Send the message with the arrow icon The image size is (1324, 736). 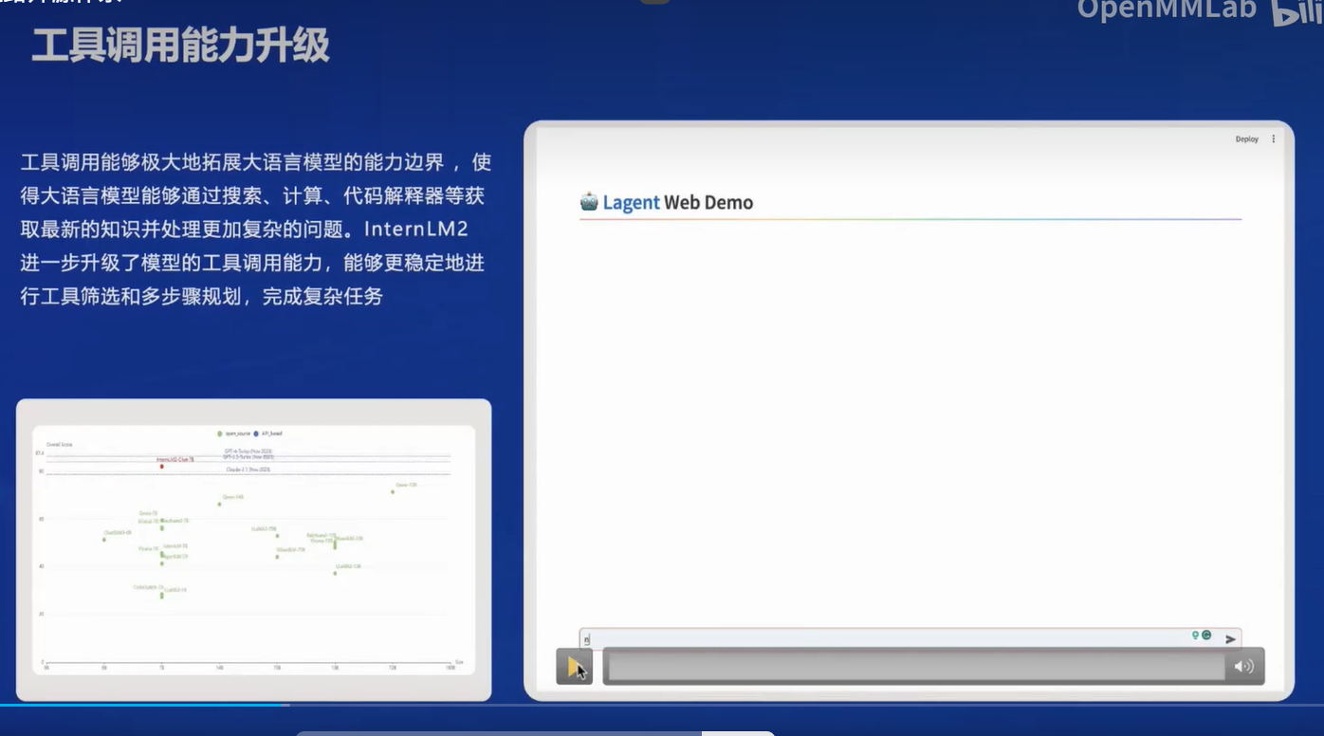pos(1230,638)
